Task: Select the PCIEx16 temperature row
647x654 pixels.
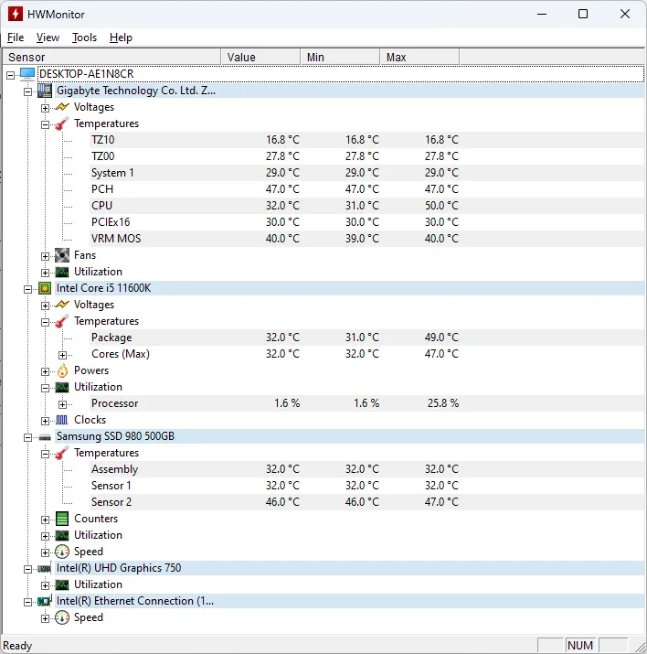Action: pos(367,222)
